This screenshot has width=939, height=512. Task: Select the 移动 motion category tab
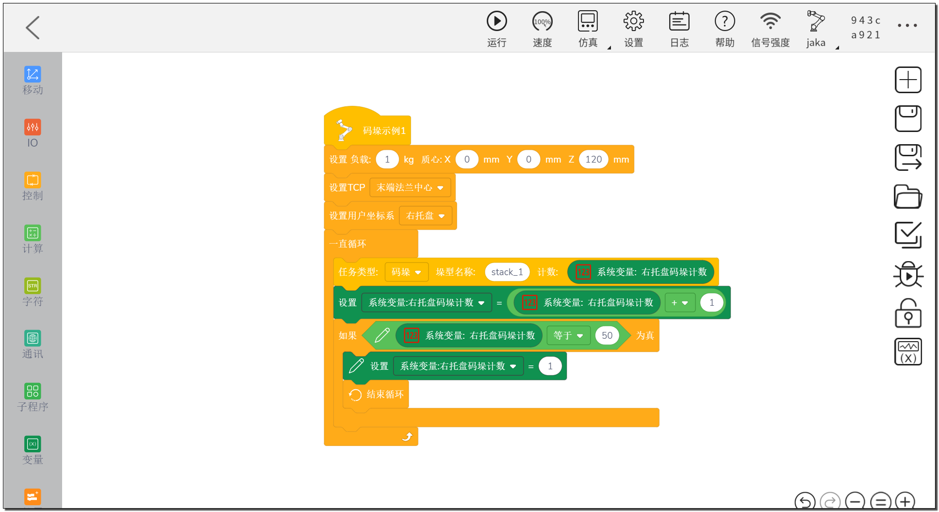point(33,81)
